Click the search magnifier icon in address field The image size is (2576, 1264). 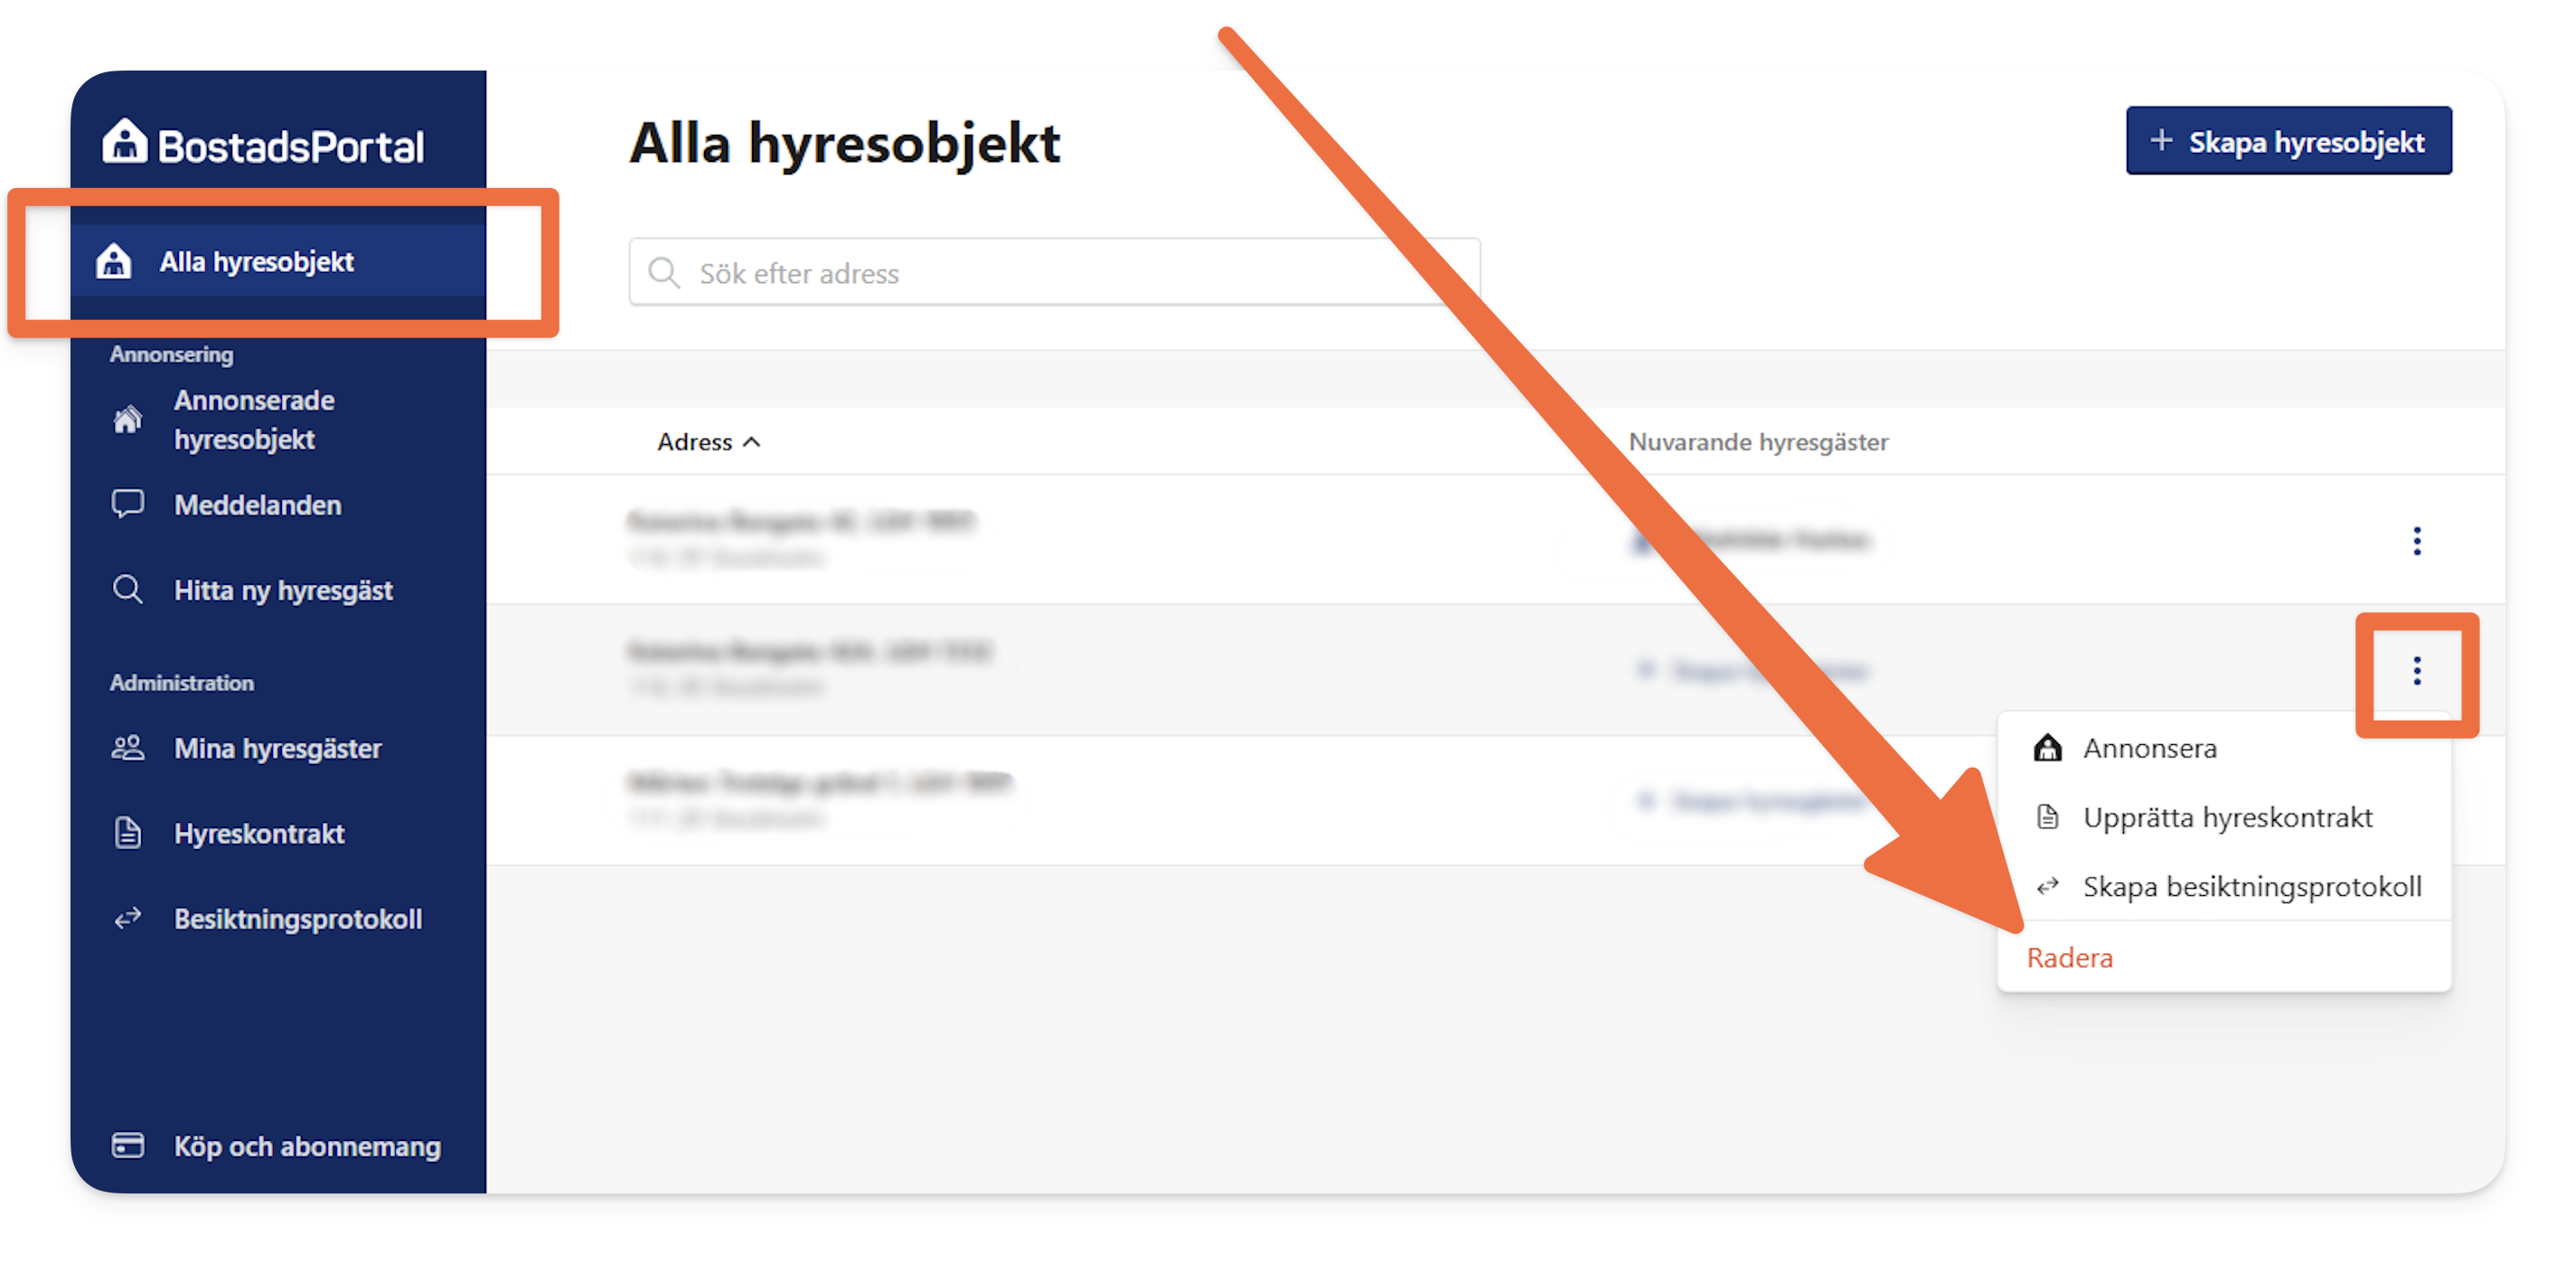pos(664,272)
